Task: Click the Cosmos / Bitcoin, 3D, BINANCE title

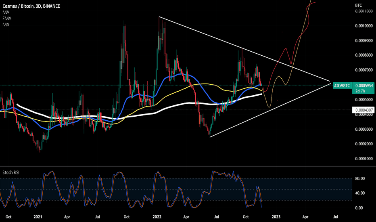Action: point(31,6)
